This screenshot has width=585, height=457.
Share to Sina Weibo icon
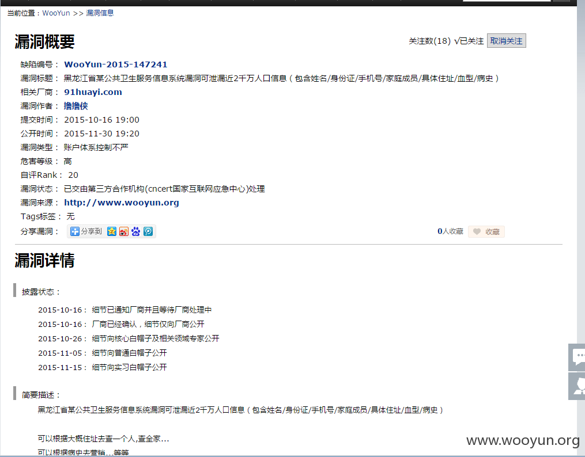[x=124, y=232]
